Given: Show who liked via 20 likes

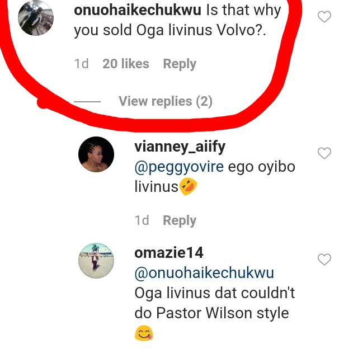Looking at the screenshot, I should pos(126,64).
